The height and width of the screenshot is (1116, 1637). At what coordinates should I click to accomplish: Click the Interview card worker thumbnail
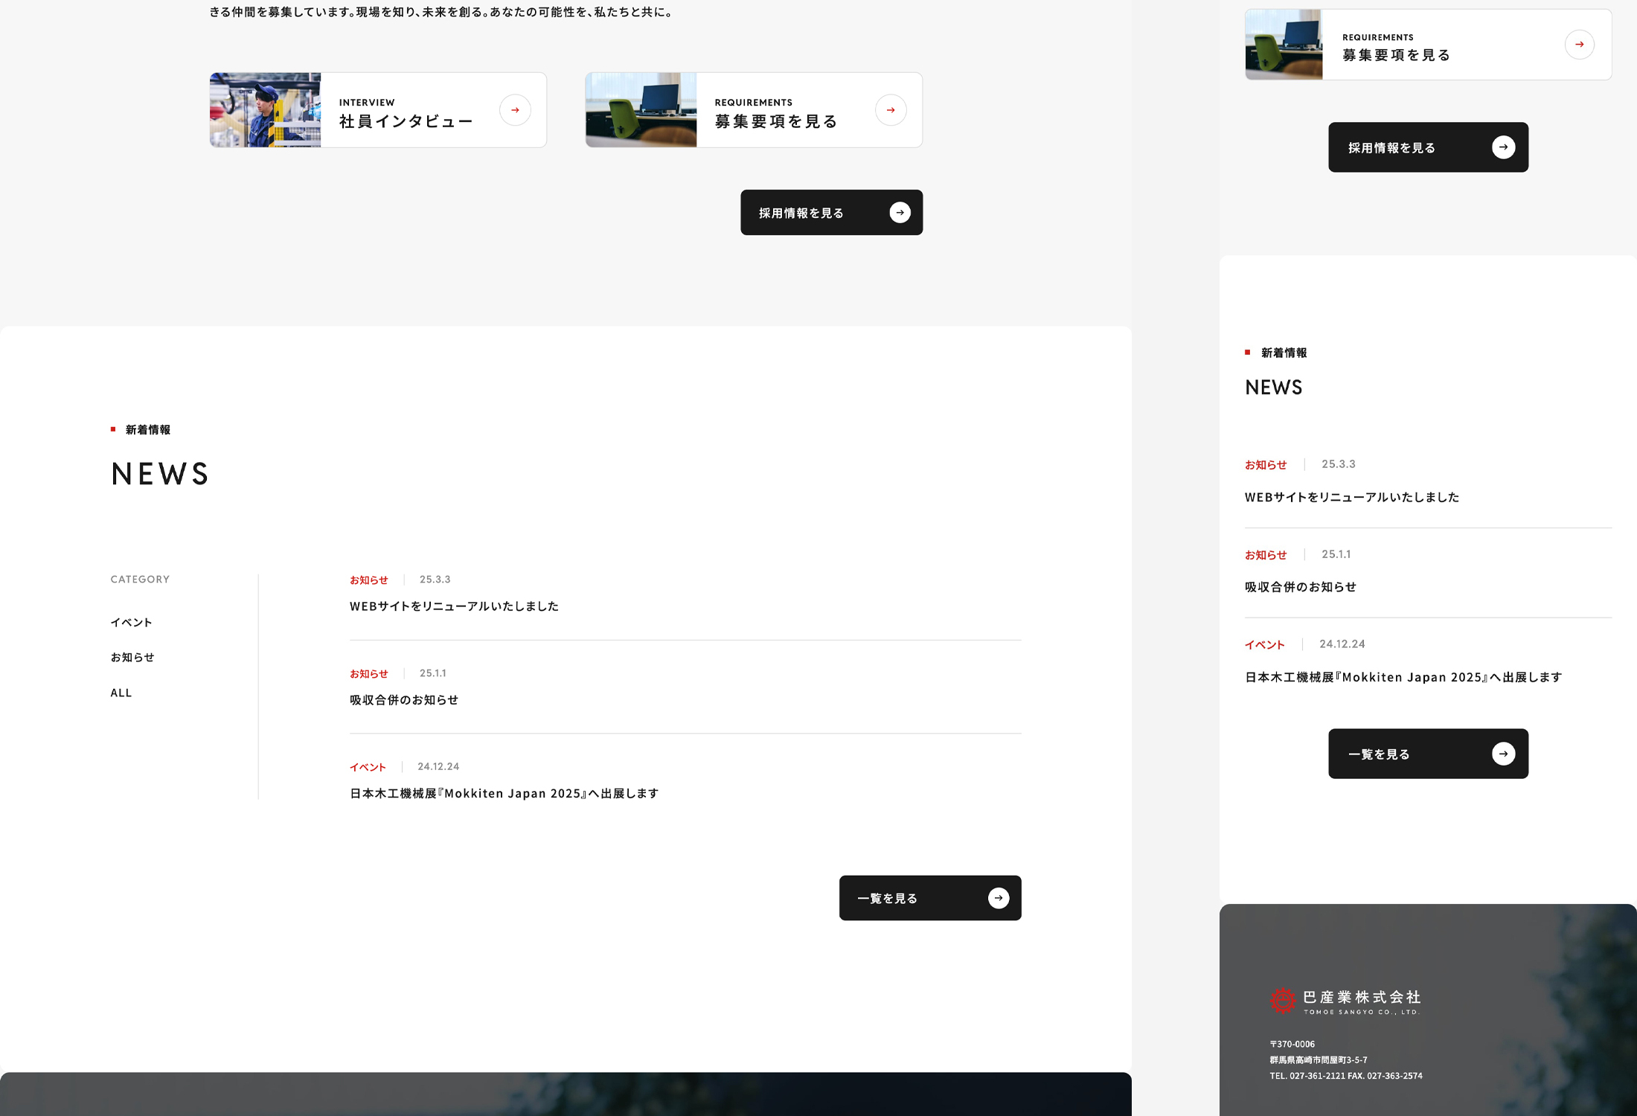pos(265,110)
